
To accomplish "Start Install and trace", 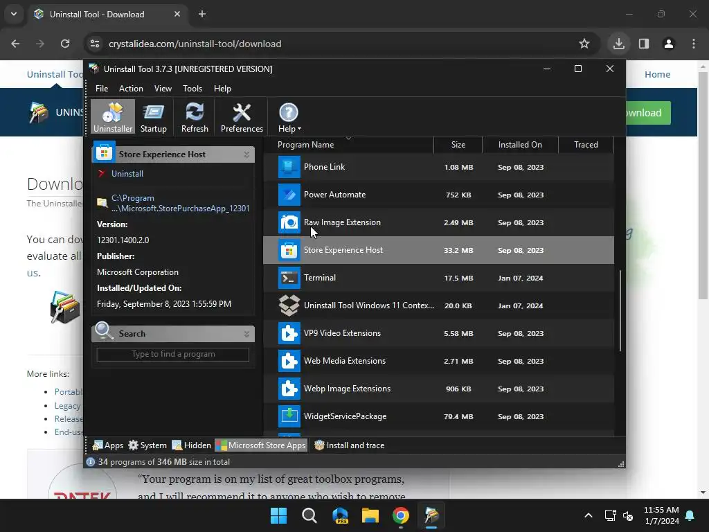I will [x=349, y=445].
